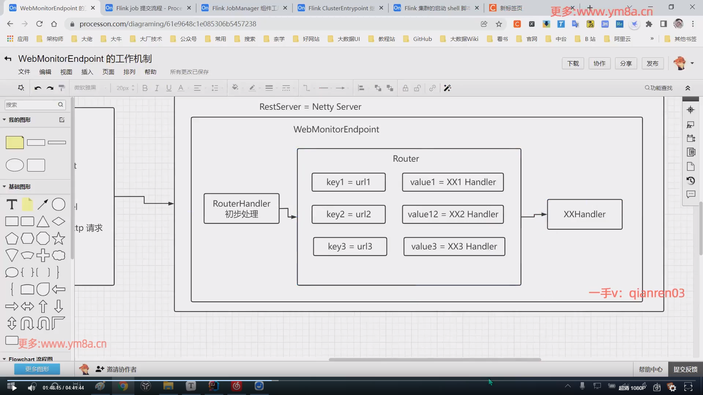Screen dimensions: 703x395
Task: Click the fill color bucket icon
Action: pyautogui.click(x=235, y=88)
